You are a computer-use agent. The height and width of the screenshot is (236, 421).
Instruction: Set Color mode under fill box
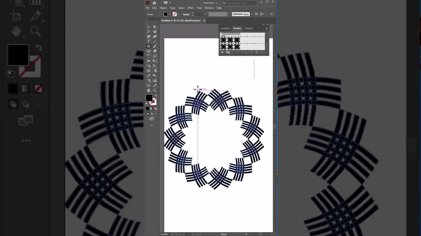pos(147,109)
